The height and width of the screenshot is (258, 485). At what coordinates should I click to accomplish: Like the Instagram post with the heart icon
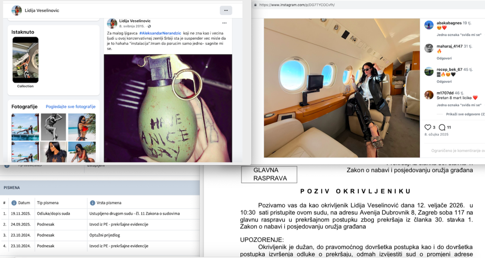point(428,127)
